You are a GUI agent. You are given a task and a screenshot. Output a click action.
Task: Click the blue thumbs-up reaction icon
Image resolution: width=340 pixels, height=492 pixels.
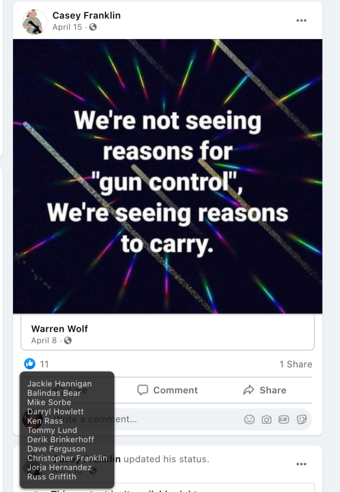[30, 364]
